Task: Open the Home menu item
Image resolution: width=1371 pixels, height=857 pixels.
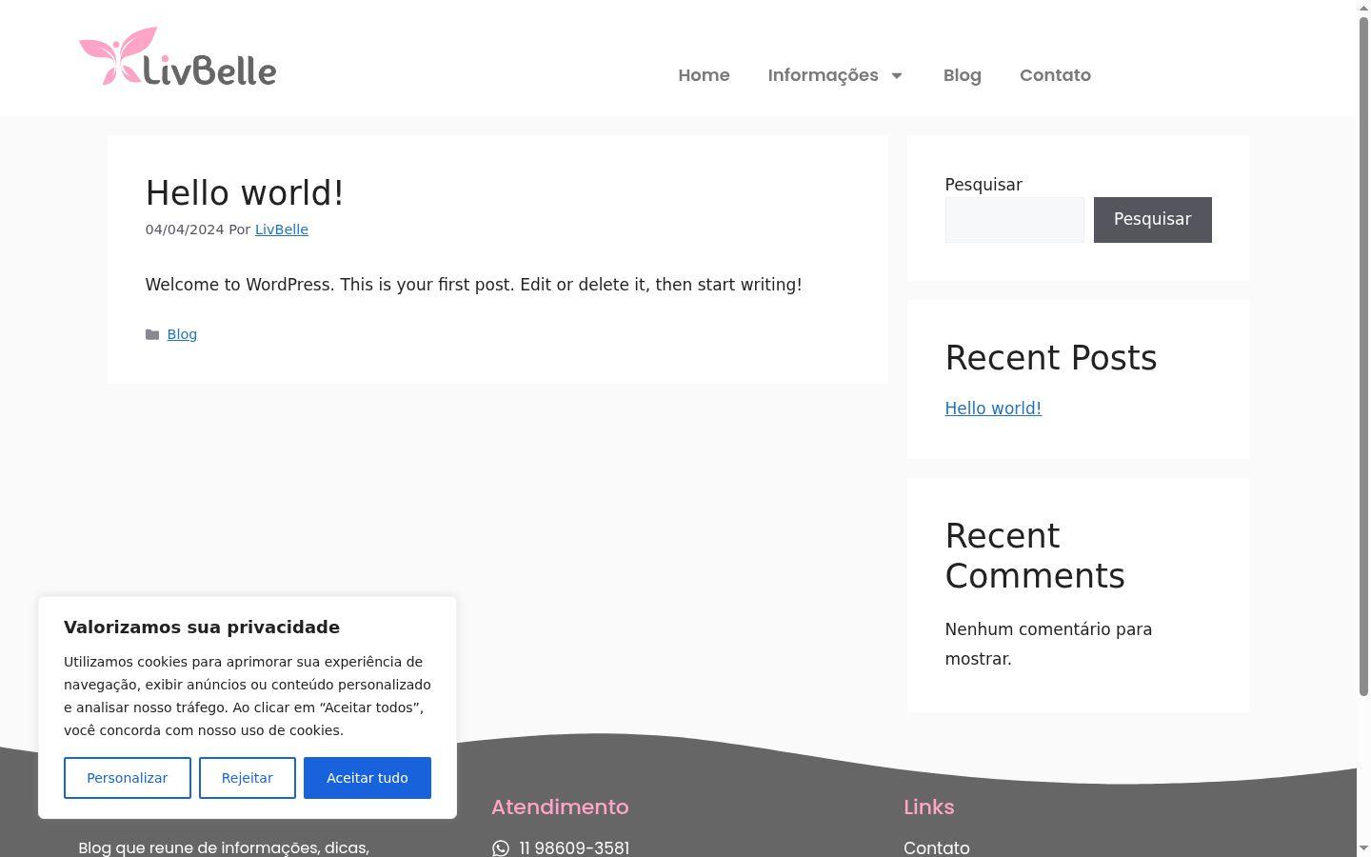Action: pos(704,75)
